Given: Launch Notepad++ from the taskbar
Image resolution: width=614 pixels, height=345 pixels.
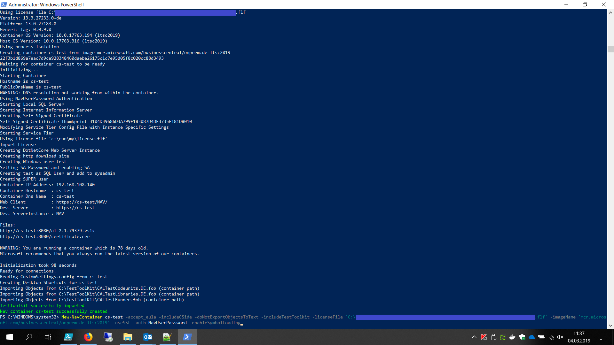Looking at the screenshot, I should pos(167,337).
